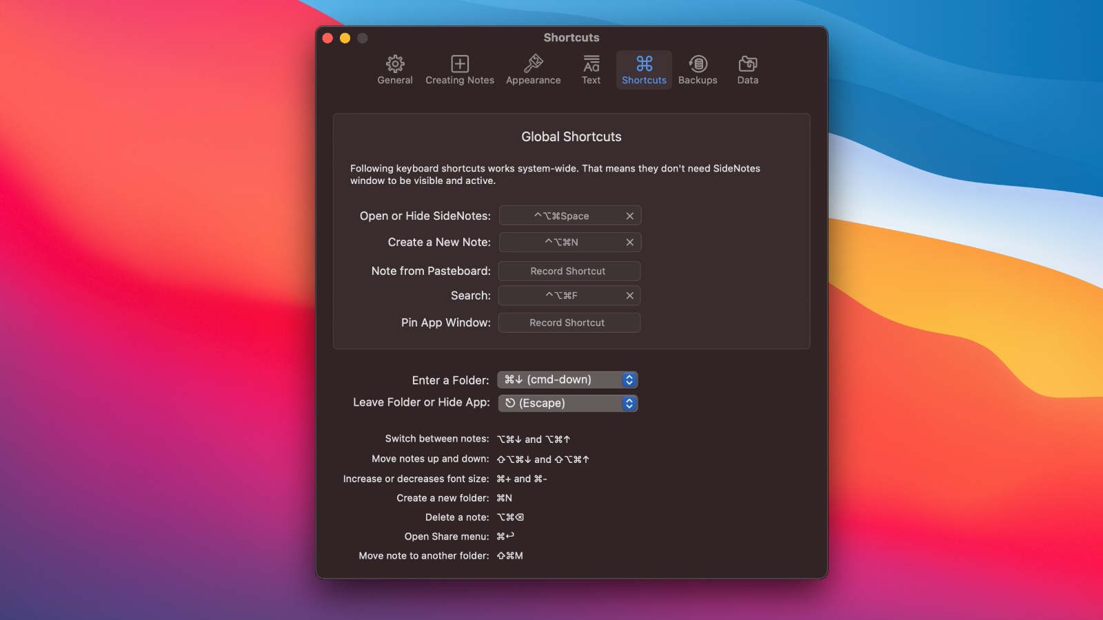Click the 'Note from Pasteboard:' label
This screenshot has width=1103, height=620.
click(x=431, y=271)
